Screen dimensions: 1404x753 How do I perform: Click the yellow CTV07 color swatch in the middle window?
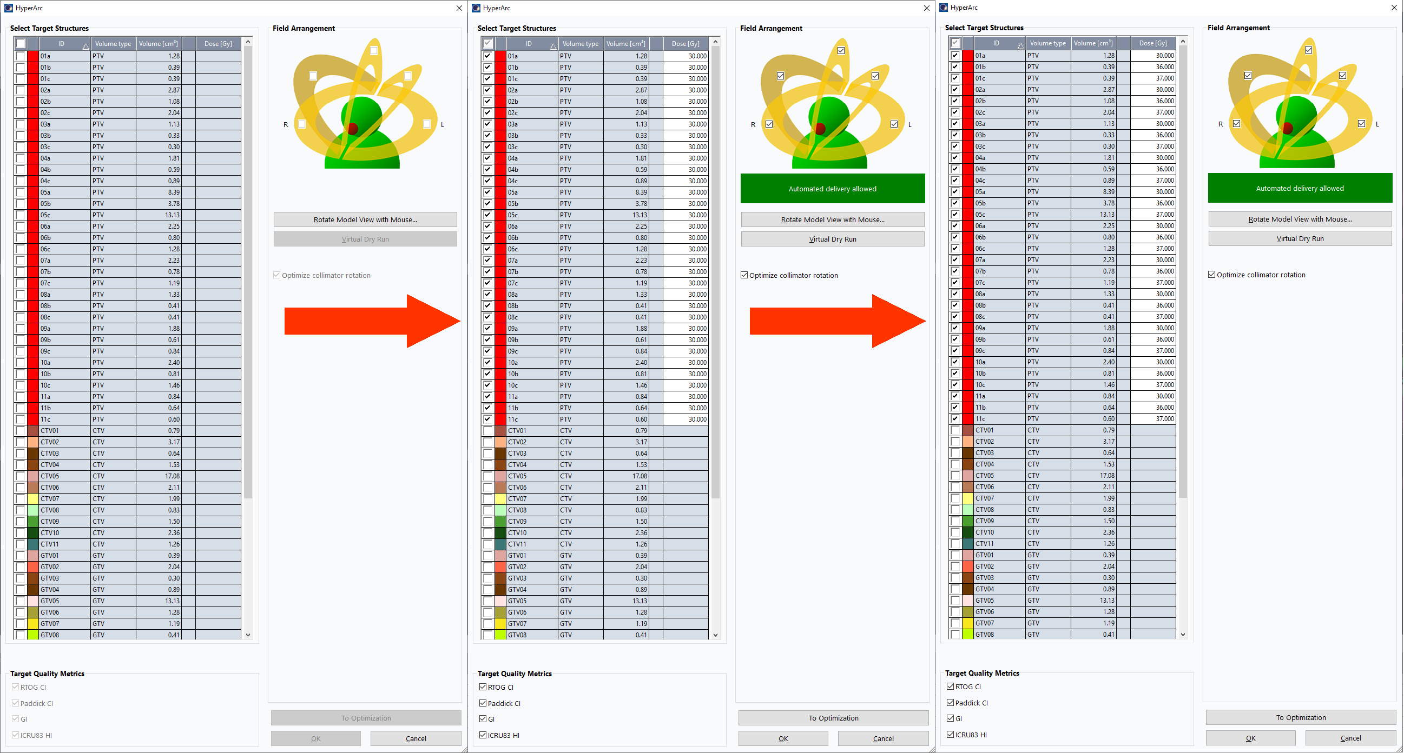coord(500,499)
